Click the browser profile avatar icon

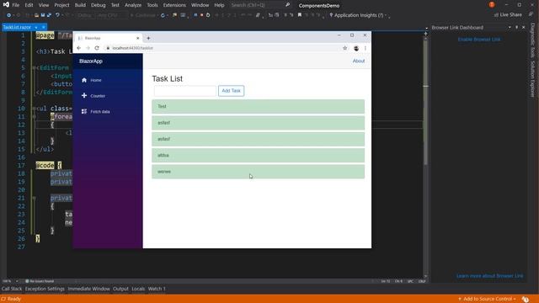pos(356,49)
